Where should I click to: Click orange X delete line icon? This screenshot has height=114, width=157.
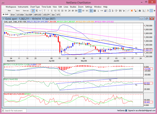coord(132,11)
